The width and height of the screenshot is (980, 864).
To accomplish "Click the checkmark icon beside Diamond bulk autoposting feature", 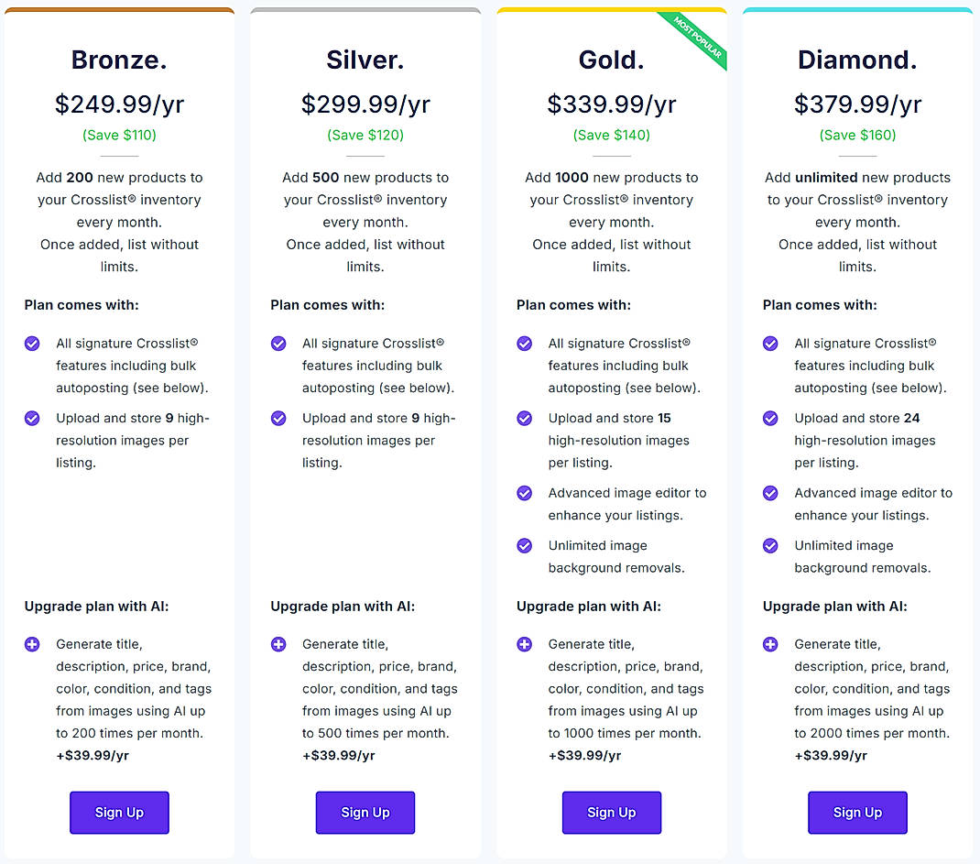I will [770, 344].
